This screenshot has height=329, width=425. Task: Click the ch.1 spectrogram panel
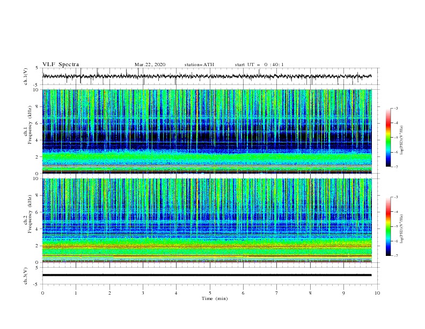pos(207,131)
